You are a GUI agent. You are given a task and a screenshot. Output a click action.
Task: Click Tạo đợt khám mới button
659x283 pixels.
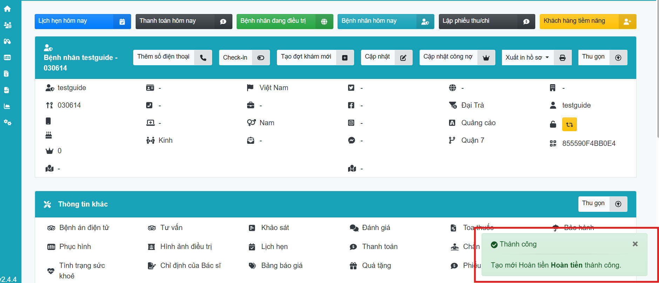click(315, 58)
